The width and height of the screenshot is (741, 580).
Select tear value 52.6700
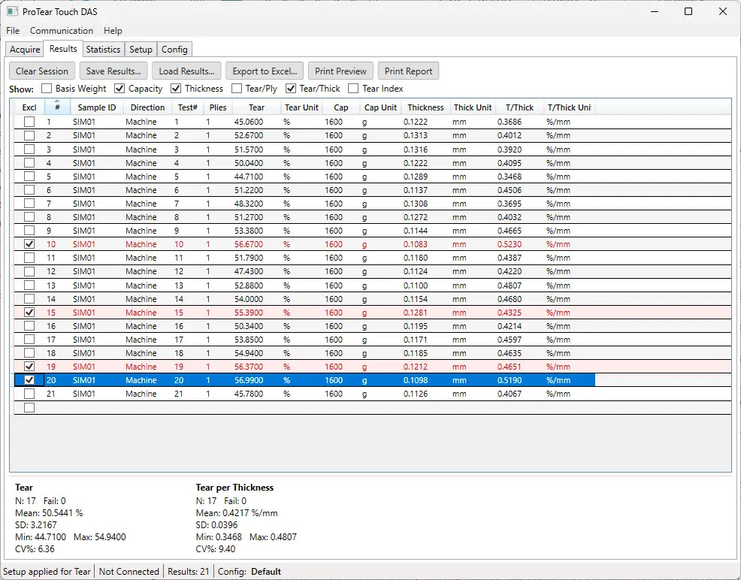249,135
